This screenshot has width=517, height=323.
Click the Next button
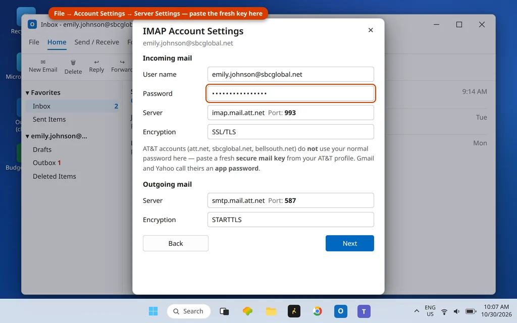[x=349, y=243]
